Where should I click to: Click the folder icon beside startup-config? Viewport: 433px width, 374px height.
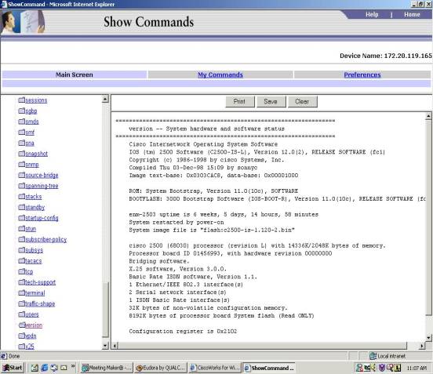[21, 218]
